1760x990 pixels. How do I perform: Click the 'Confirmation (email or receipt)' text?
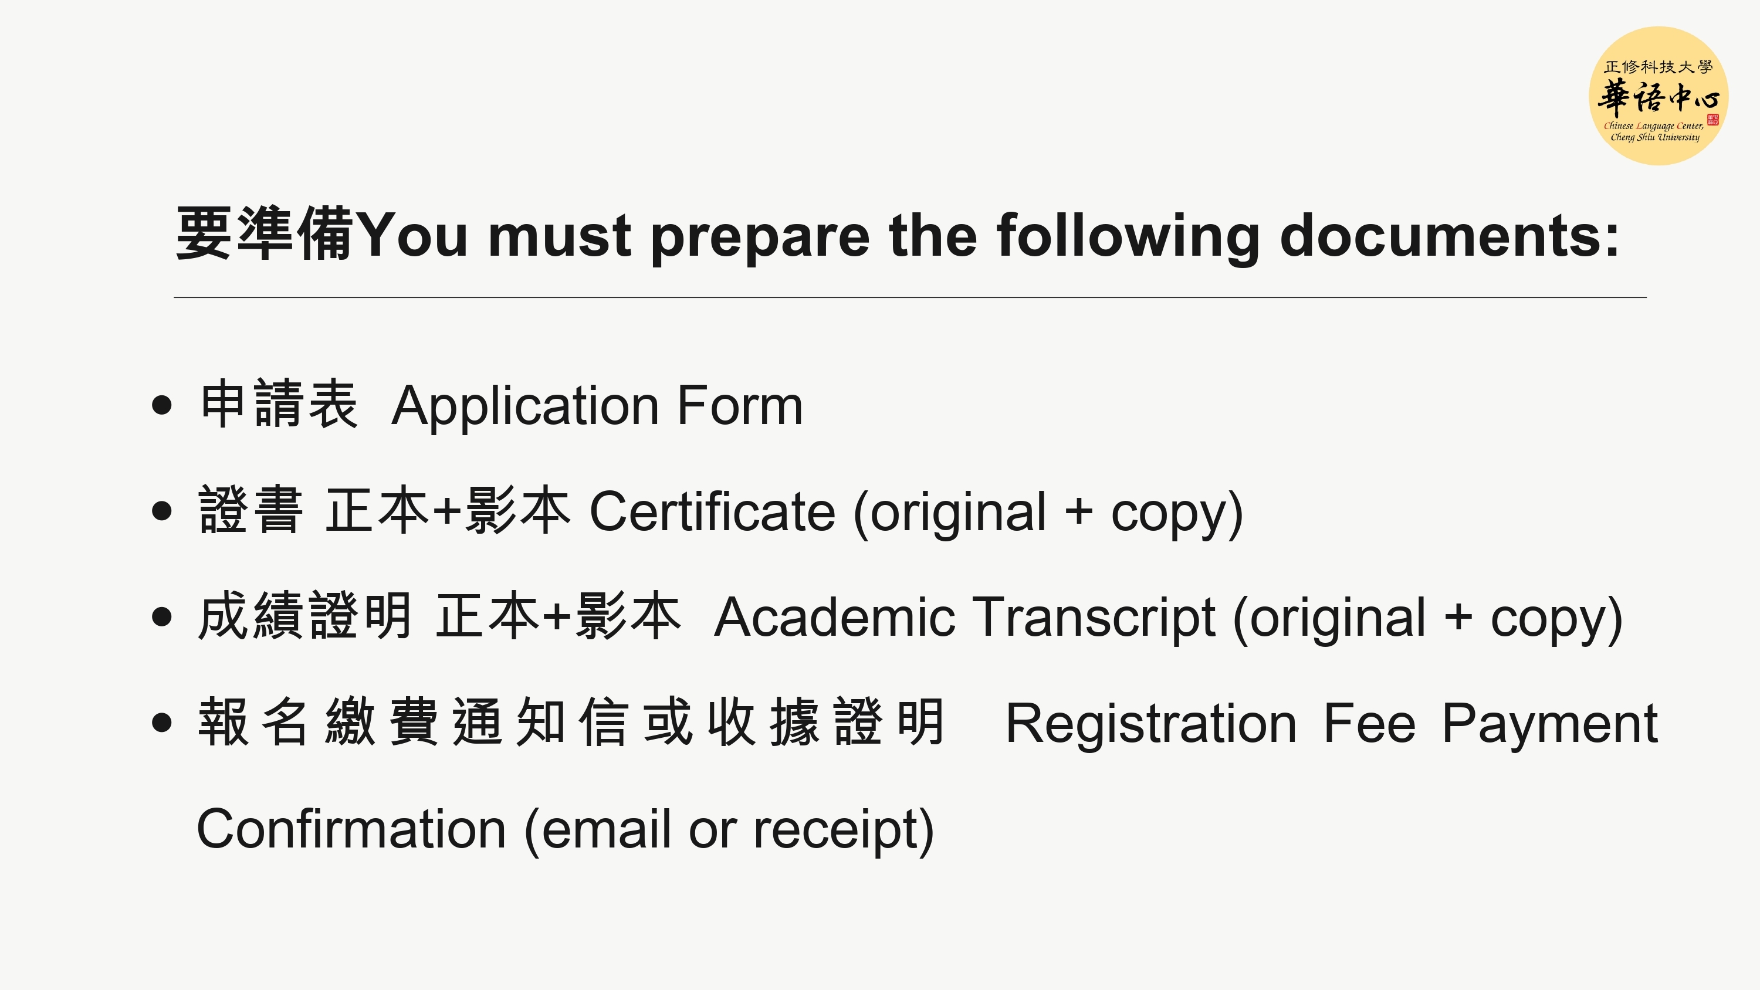click(565, 829)
